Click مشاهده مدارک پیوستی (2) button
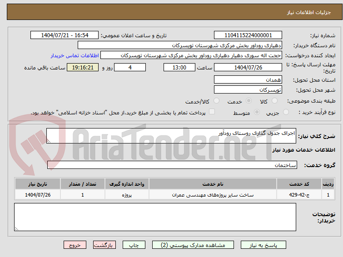This screenshot has width=343, height=257. (x=193, y=245)
